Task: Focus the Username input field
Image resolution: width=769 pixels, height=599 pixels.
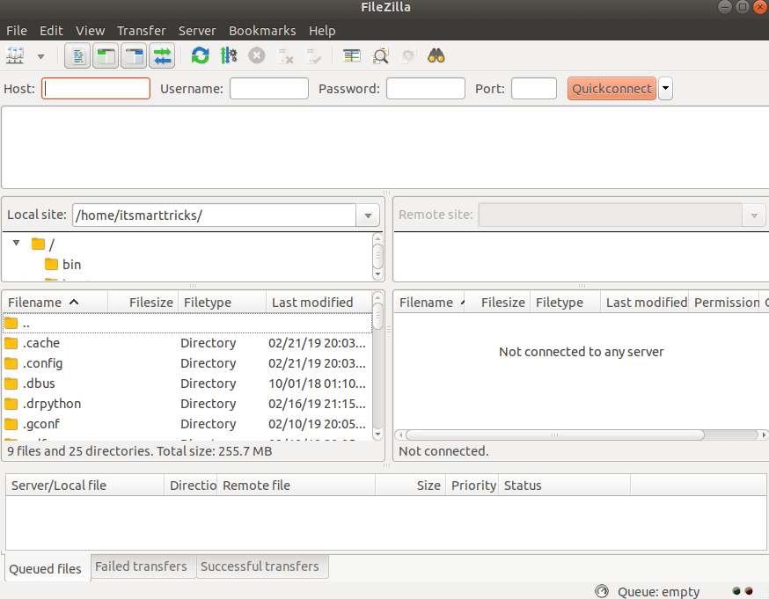Action: coord(269,89)
